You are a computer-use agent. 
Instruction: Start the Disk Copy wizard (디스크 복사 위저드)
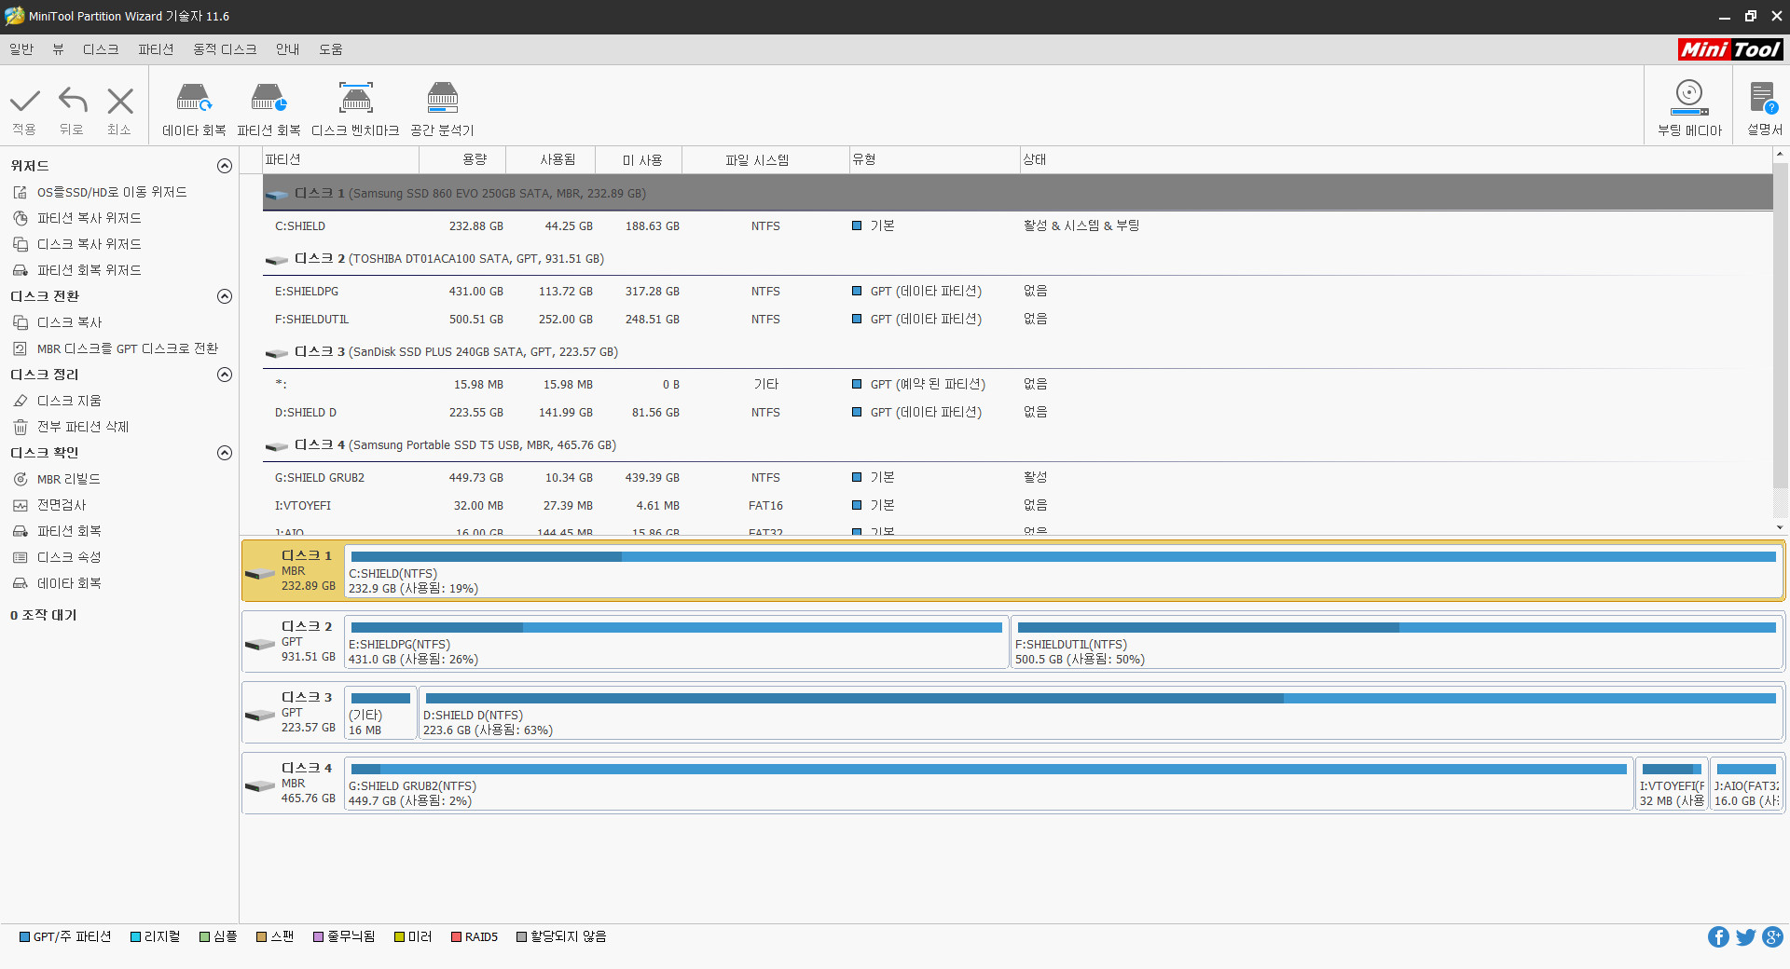pos(89,244)
